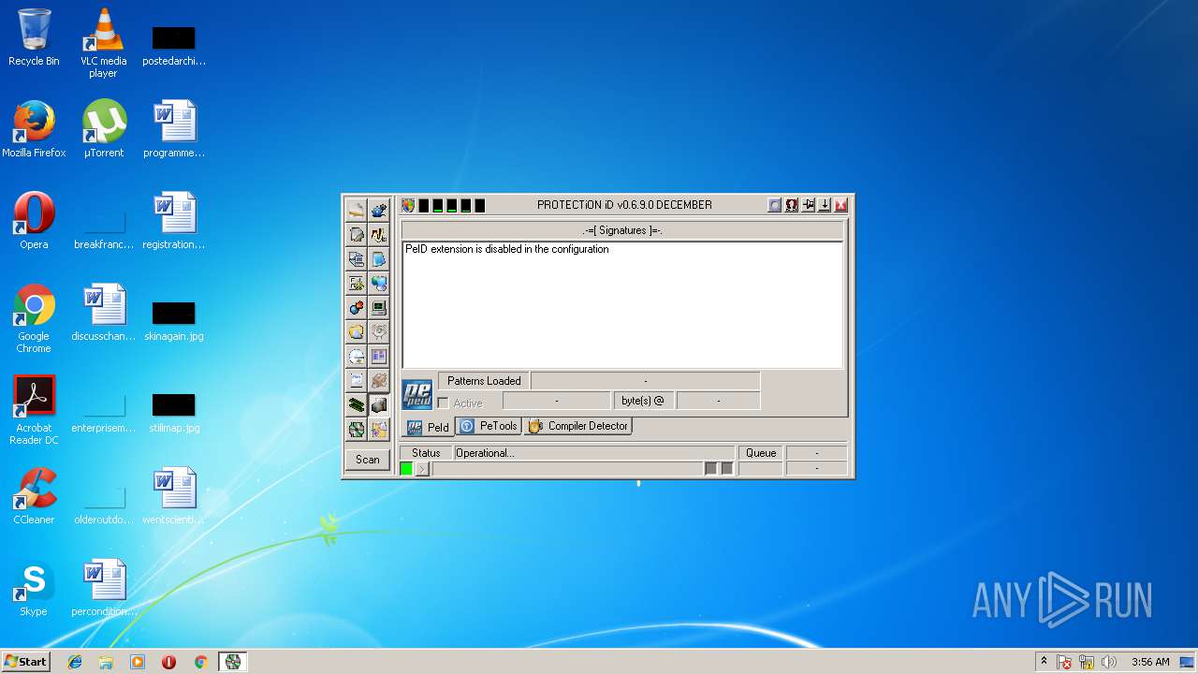Image resolution: width=1198 pixels, height=674 pixels.
Task: Select the VLC media player shortcut
Action: pos(103,43)
